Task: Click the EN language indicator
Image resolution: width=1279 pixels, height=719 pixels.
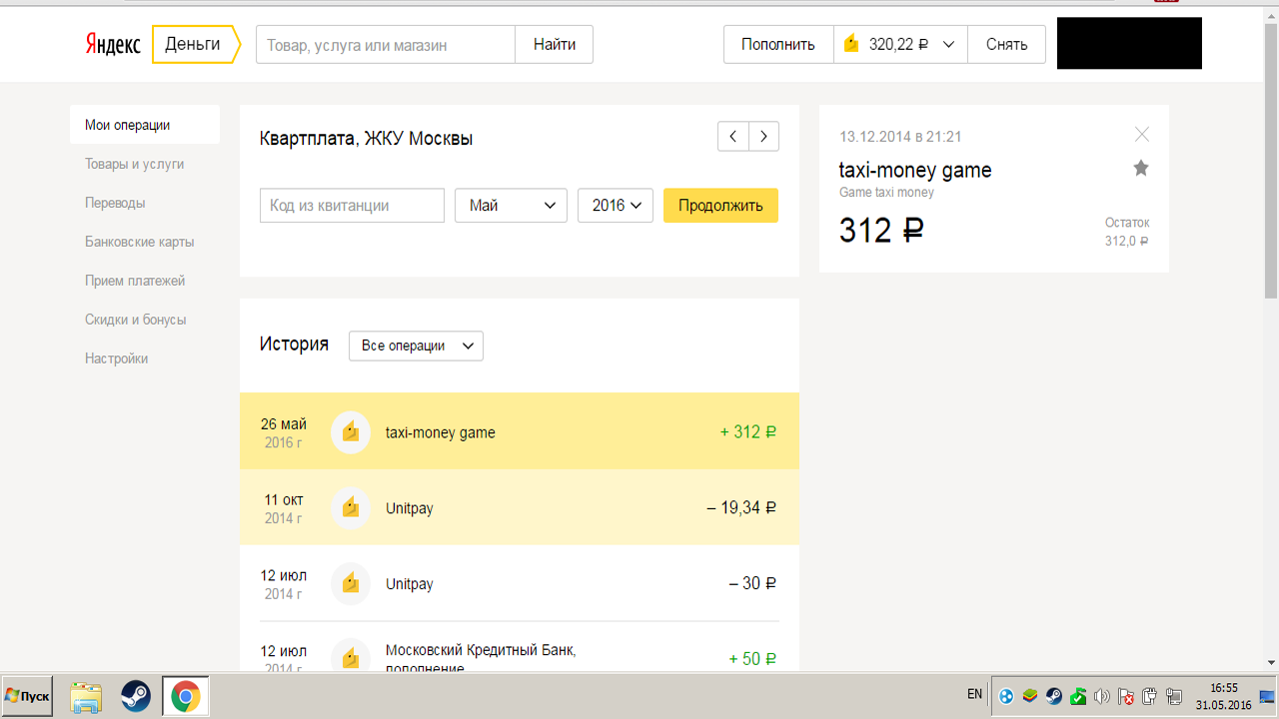Action: (x=974, y=694)
